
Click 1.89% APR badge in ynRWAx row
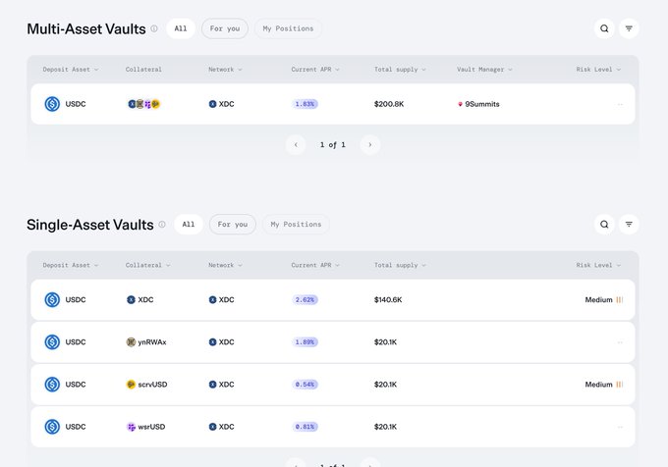pos(306,342)
